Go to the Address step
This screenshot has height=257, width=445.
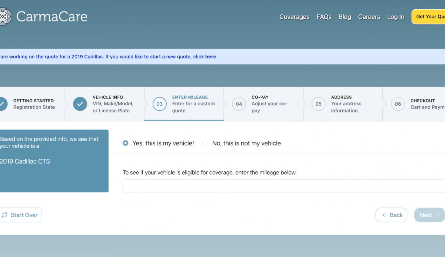pyautogui.click(x=343, y=104)
